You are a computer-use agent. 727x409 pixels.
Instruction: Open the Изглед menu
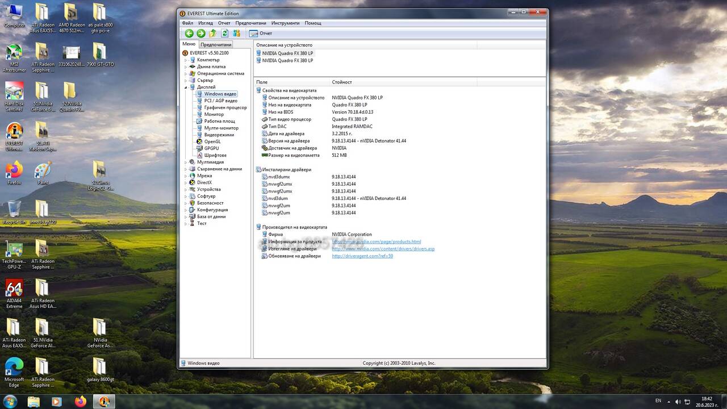206,23
